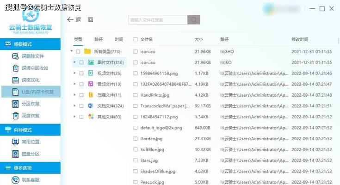340x185 pixels.
Task: Click file name Peacock.jpg
Action: (x=152, y=182)
